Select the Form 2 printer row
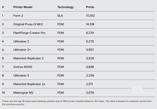 [x=78, y=16]
